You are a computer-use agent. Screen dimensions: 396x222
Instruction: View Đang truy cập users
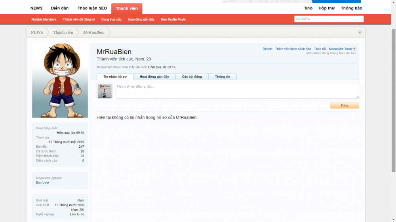111,19
